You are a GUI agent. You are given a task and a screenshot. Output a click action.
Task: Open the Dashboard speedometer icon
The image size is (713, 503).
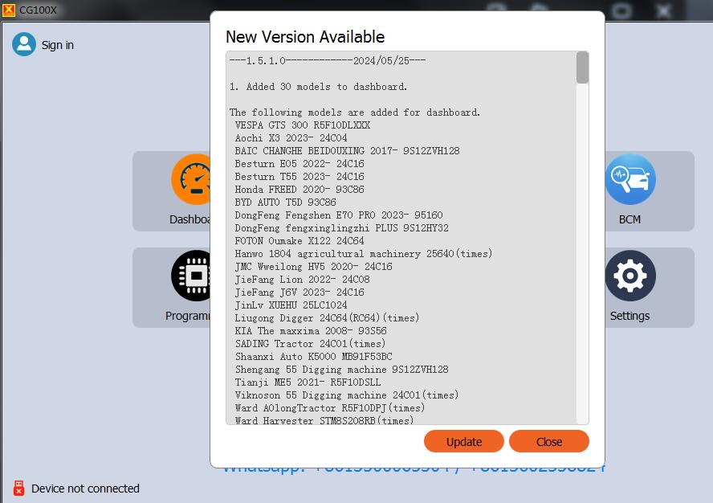191,179
